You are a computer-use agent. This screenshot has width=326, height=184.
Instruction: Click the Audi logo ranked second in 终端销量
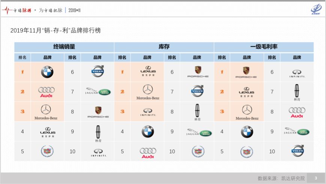point(47,92)
